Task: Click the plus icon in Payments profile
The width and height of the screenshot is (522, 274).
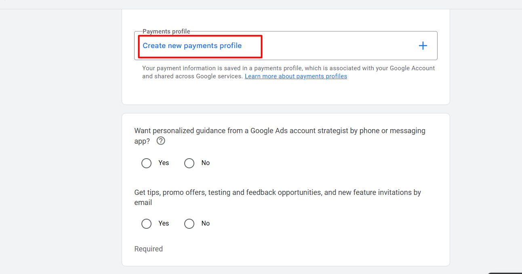Action: (x=423, y=46)
